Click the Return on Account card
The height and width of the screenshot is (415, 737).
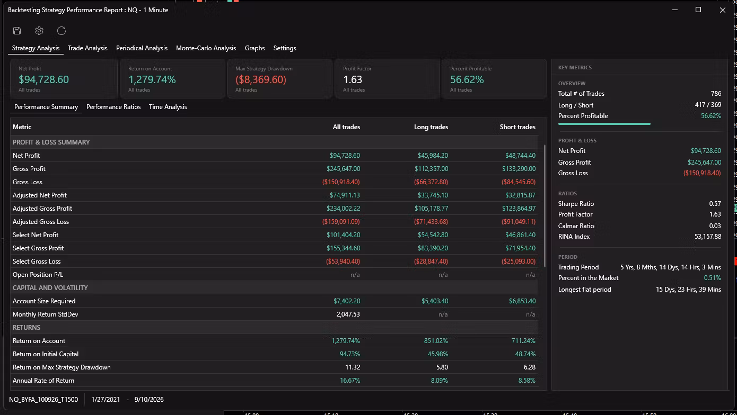click(172, 79)
